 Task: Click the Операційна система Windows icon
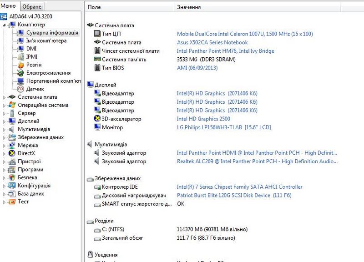click(x=12, y=105)
